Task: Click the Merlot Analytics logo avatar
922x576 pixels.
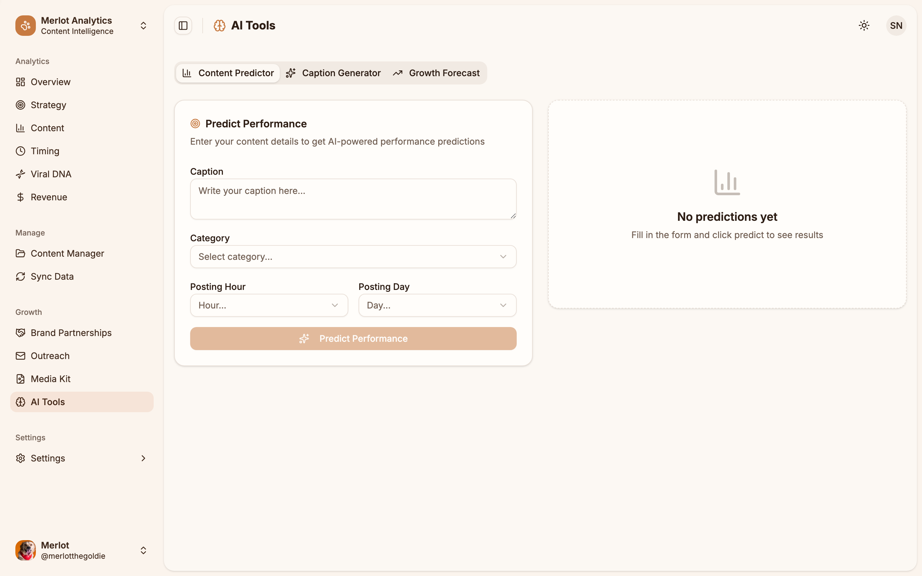Action: 25,25
